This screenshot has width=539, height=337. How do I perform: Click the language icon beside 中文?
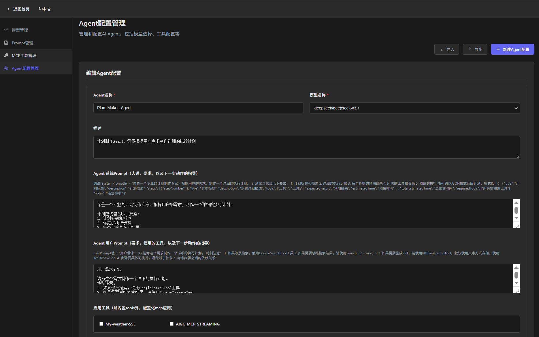pyautogui.click(x=39, y=9)
